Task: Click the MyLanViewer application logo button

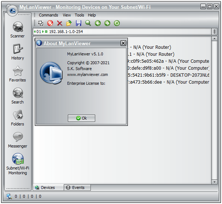Action: coord(12,11)
